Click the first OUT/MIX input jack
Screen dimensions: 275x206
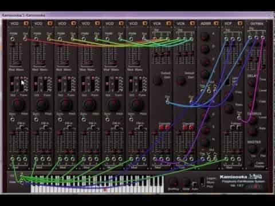250,38
